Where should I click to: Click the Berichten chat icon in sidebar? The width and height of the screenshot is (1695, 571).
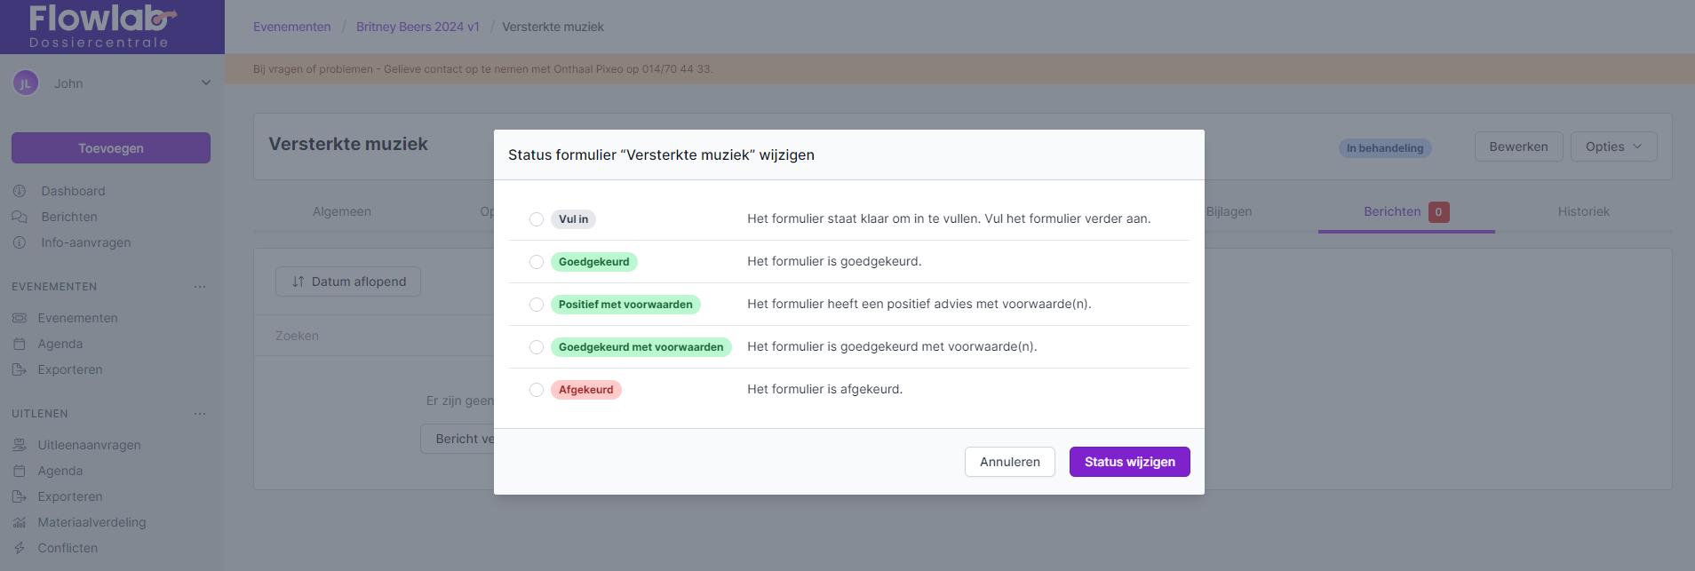[20, 217]
